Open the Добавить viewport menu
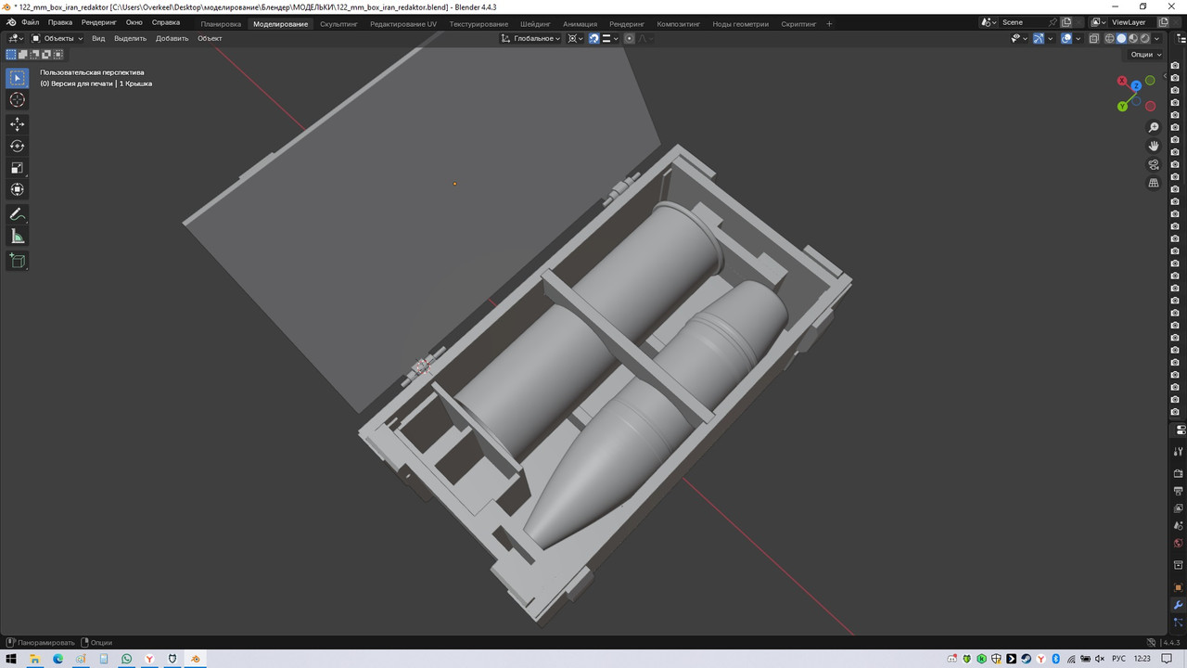The image size is (1187, 668). pyautogui.click(x=172, y=38)
